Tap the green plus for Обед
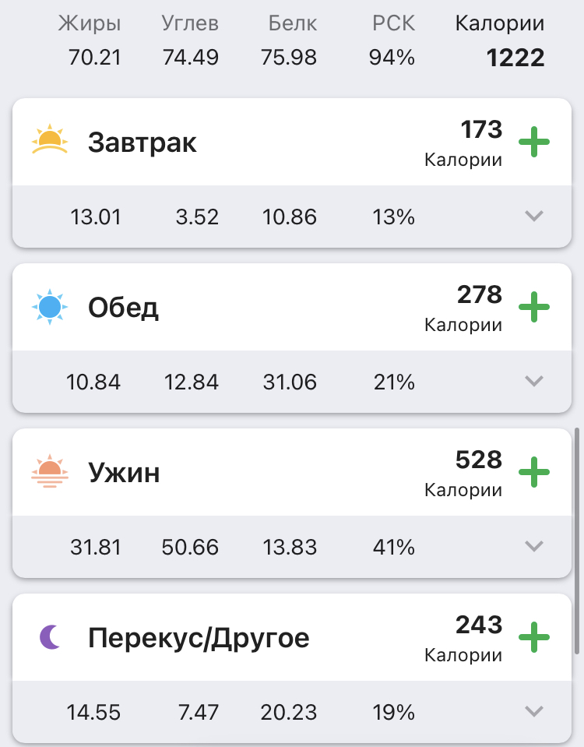This screenshot has width=584, height=747. [x=534, y=307]
